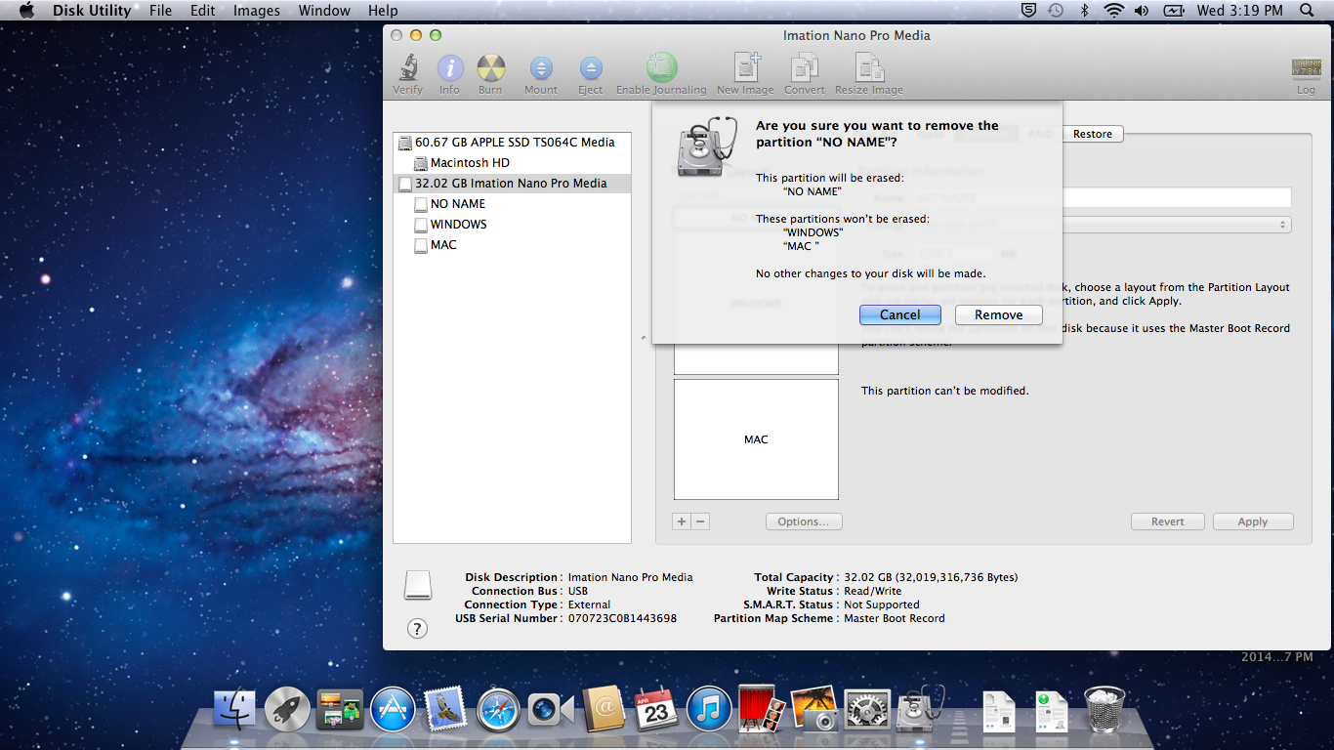
Task: Open Spotlight search magnifier icon
Action: click(x=1308, y=11)
